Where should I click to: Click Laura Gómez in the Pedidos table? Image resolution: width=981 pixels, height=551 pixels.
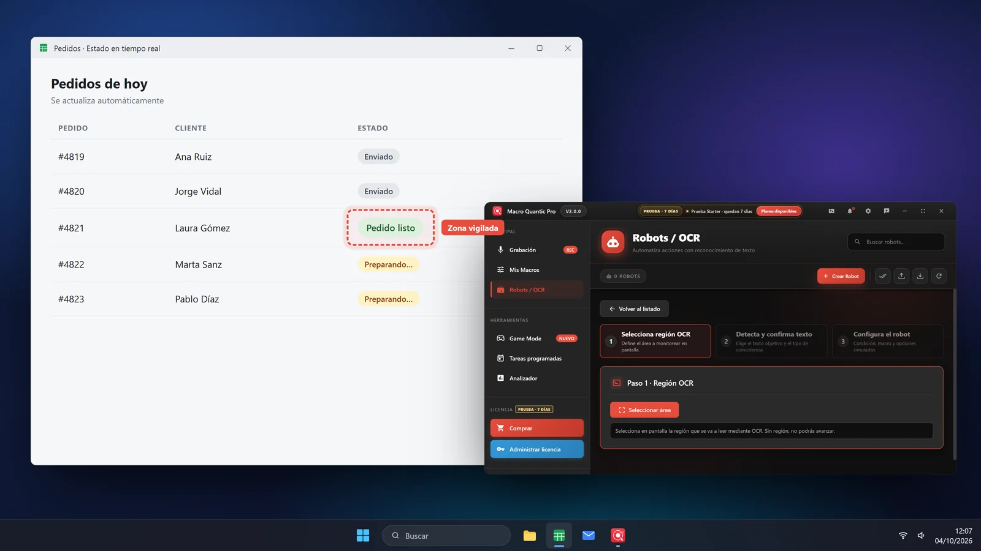click(202, 228)
